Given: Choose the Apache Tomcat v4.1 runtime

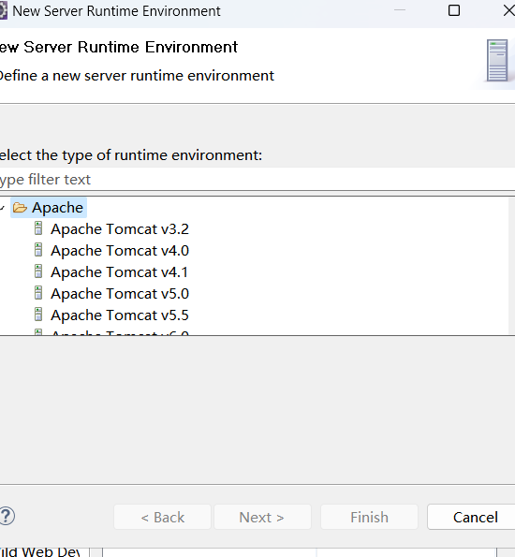Looking at the screenshot, I should 119,272.
